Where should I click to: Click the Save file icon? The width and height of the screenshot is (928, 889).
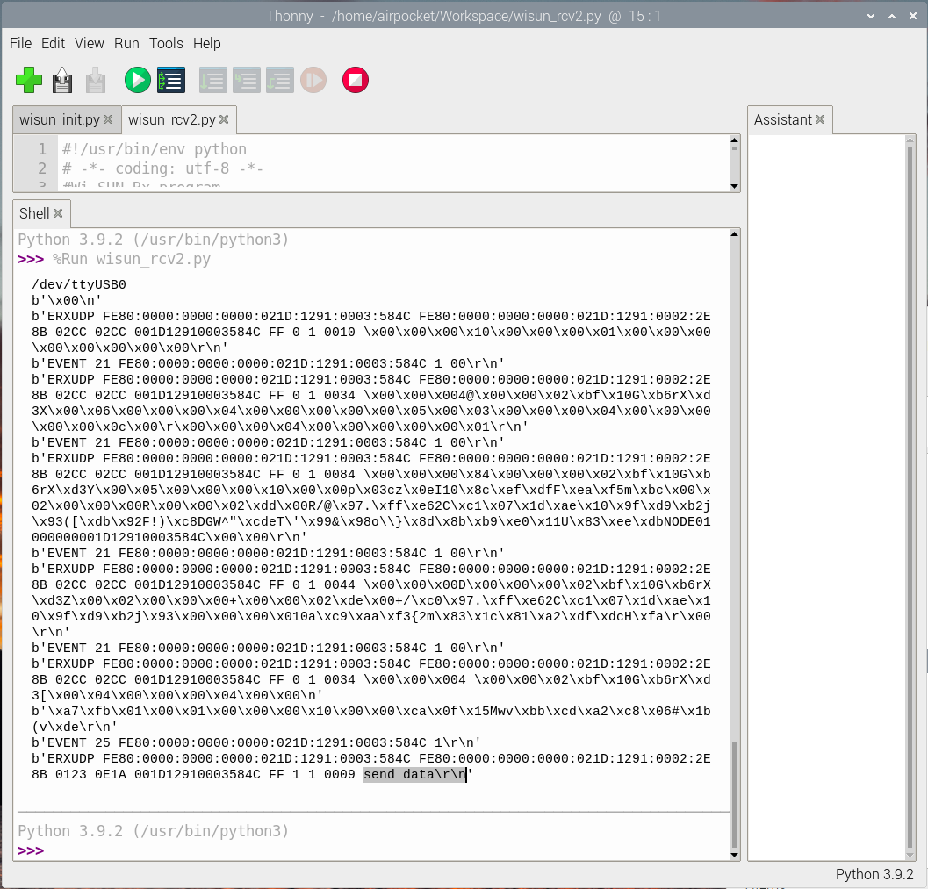pyautogui.click(x=96, y=81)
